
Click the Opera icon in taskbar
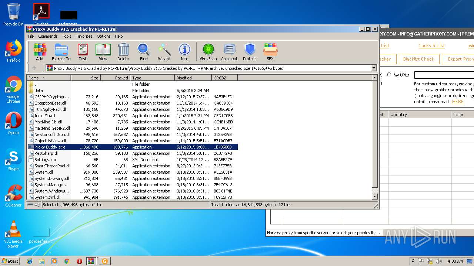[x=79, y=261]
